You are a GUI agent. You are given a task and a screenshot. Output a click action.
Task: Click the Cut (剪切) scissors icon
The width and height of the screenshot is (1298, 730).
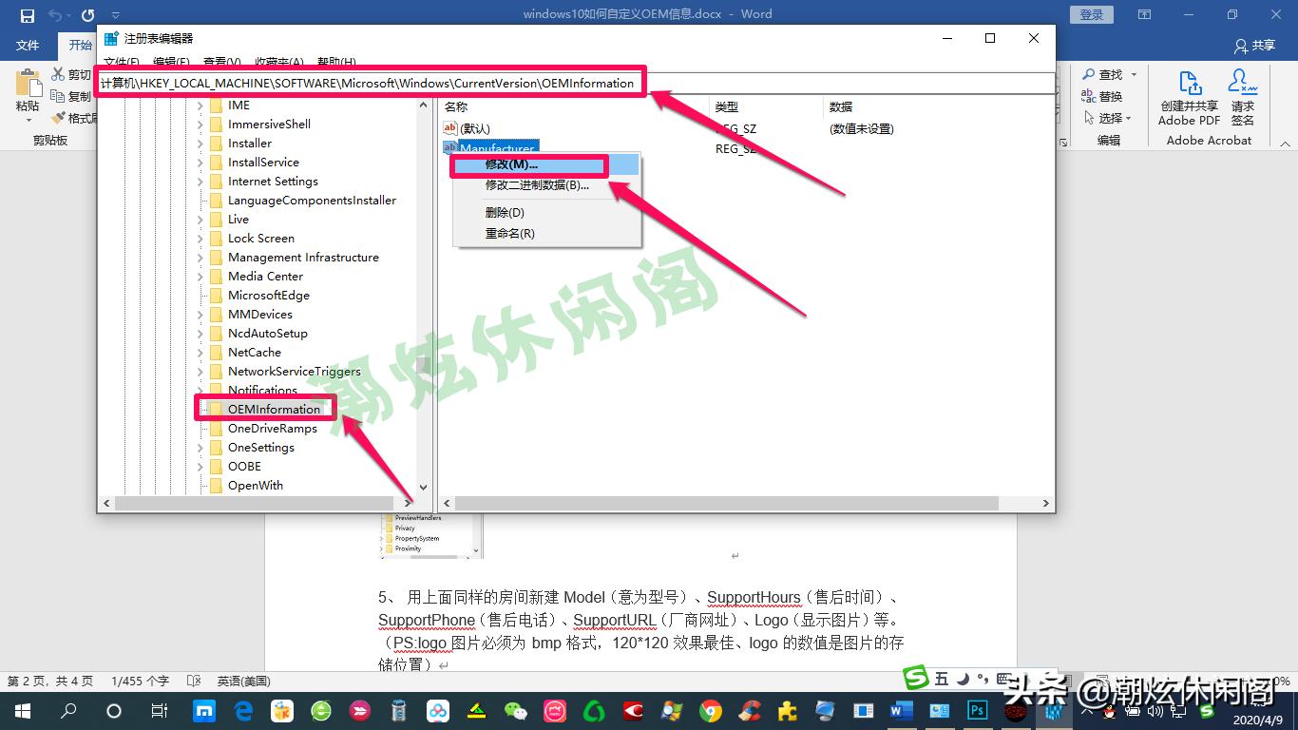point(57,74)
